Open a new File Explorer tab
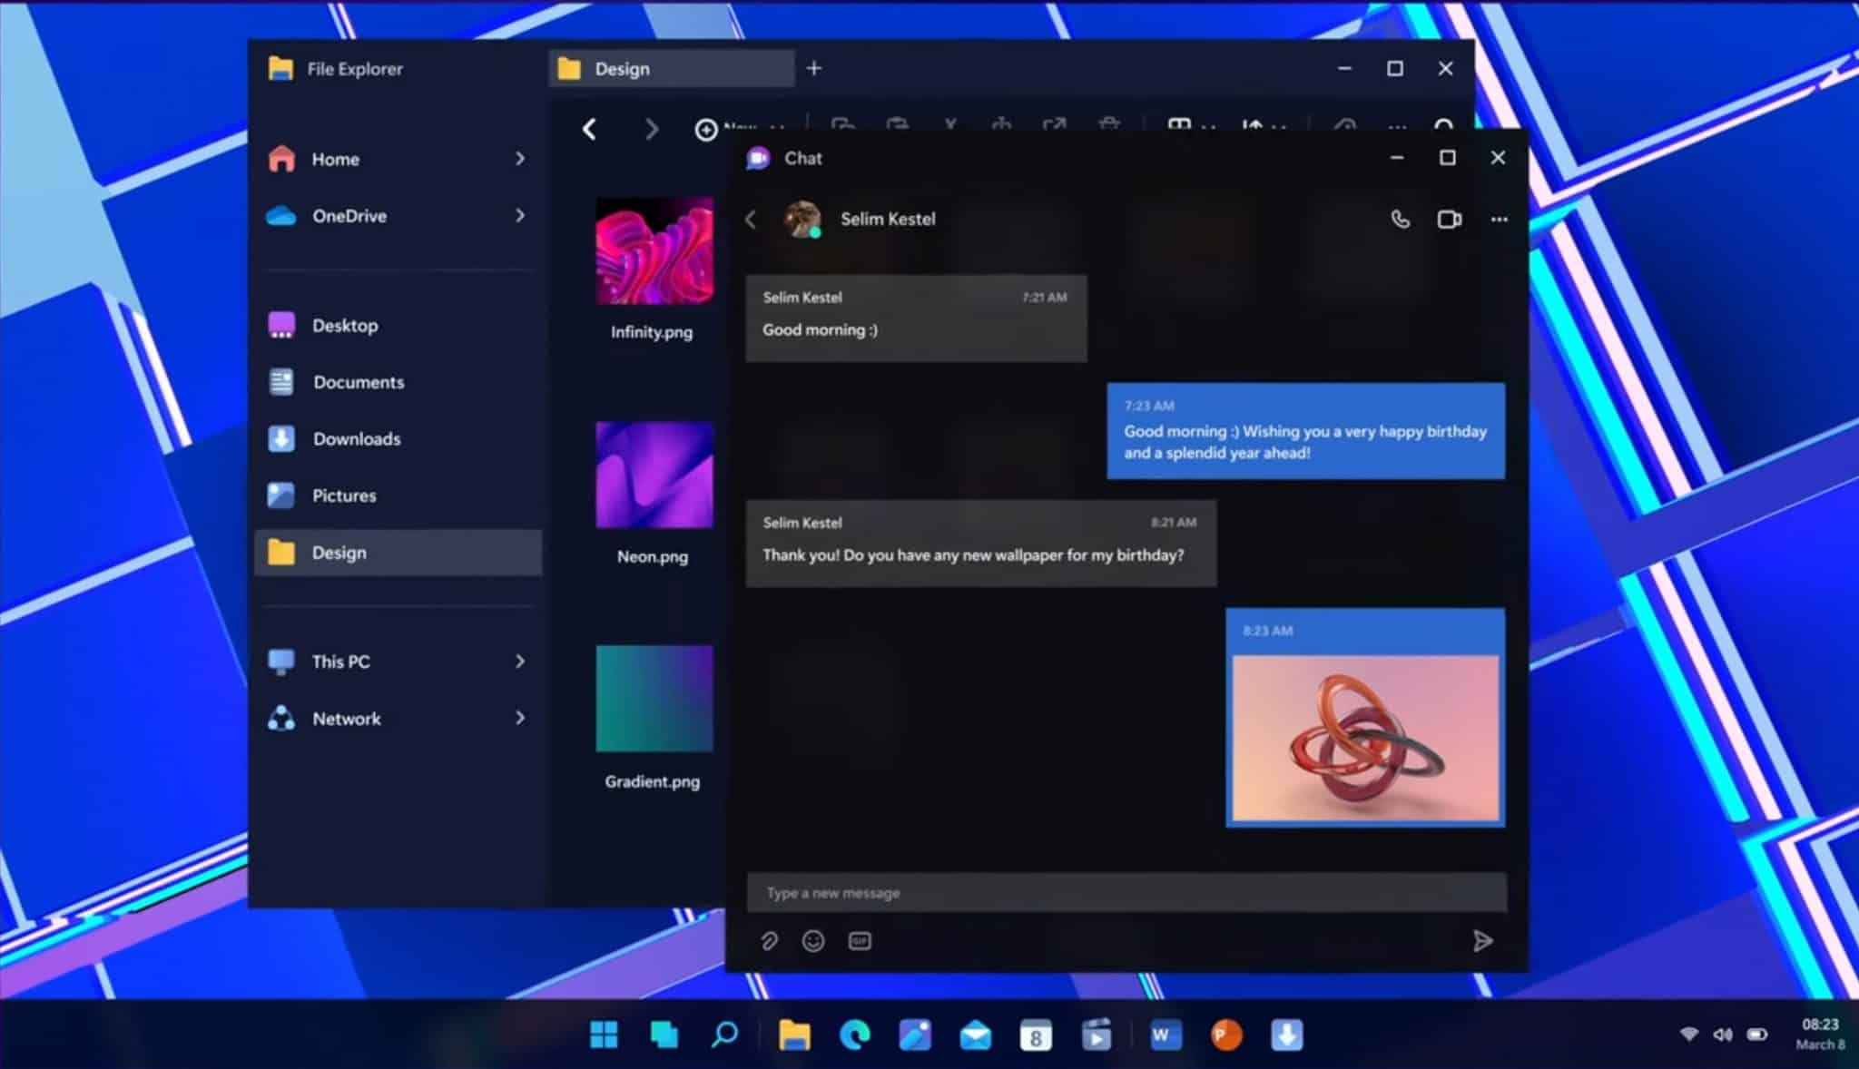The width and height of the screenshot is (1859, 1069). [x=812, y=68]
